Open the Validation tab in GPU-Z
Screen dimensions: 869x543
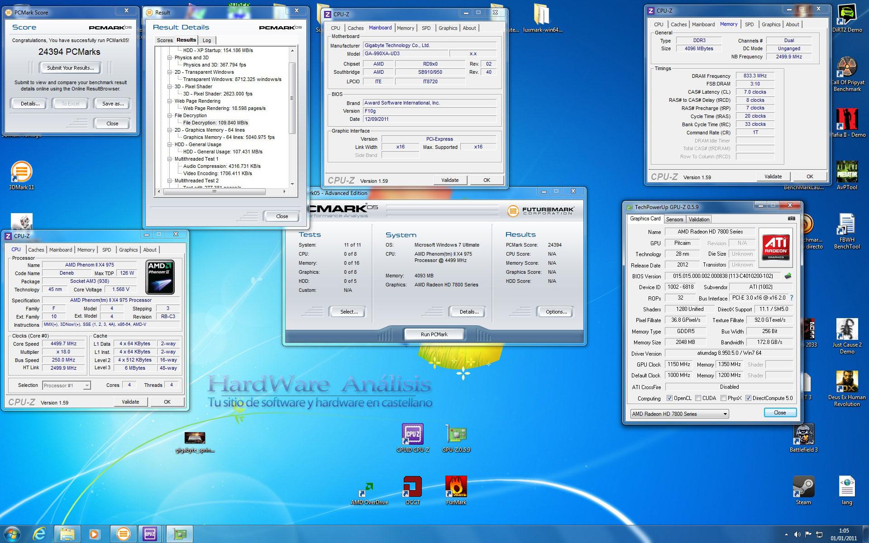pyautogui.click(x=699, y=219)
